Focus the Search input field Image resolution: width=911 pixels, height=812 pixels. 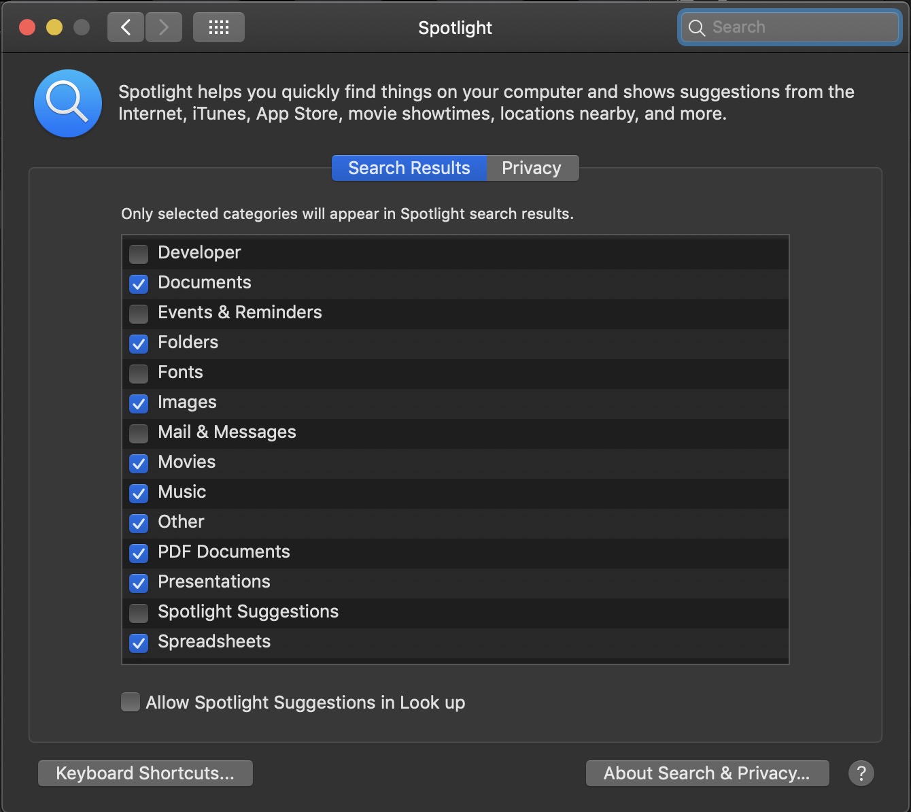[x=790, y=27]
